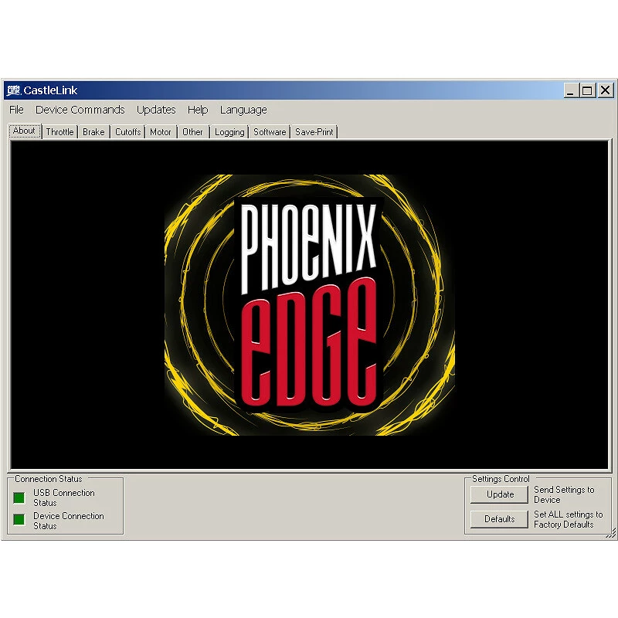Switch to the Throttle tab

point(59,132)
